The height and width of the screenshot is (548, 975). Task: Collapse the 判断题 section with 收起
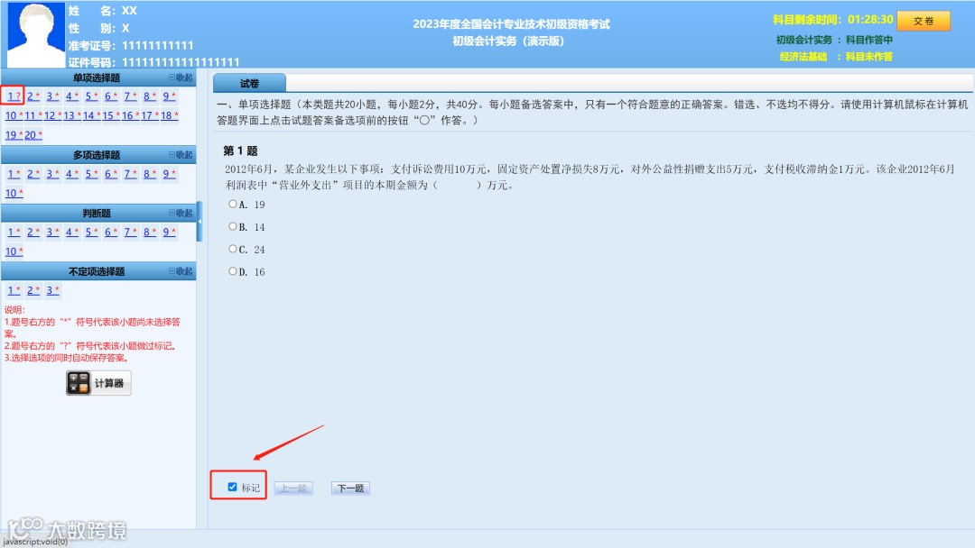181,213
